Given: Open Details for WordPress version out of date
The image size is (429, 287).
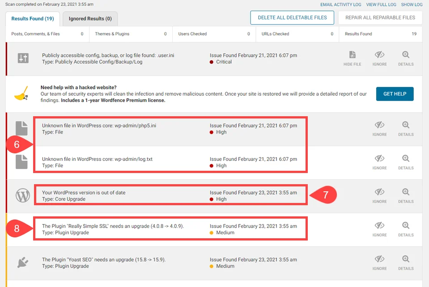Looking at the screenshot, I should 405,195.
